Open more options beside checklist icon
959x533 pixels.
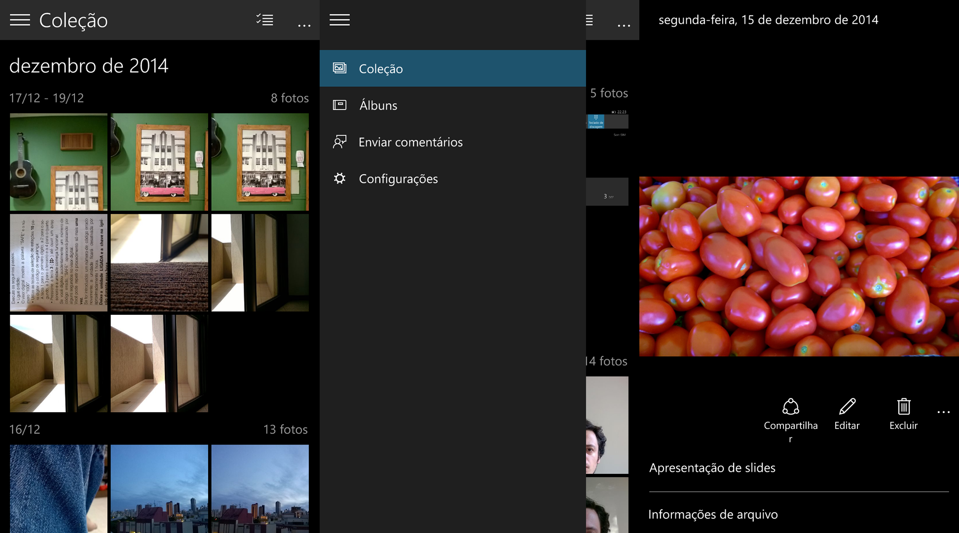[x=304, y=24]
